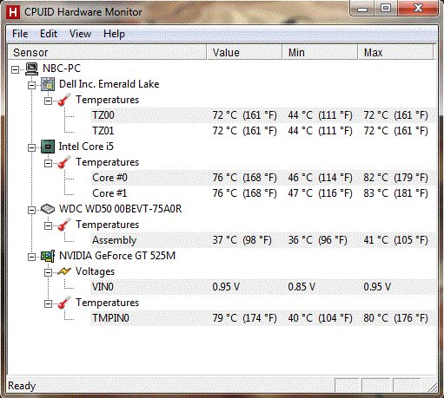Click the Intel Core i5 processor chip icon
This screenshot has width=444, height=398.
pyautogui.click(x=48, y=147)
